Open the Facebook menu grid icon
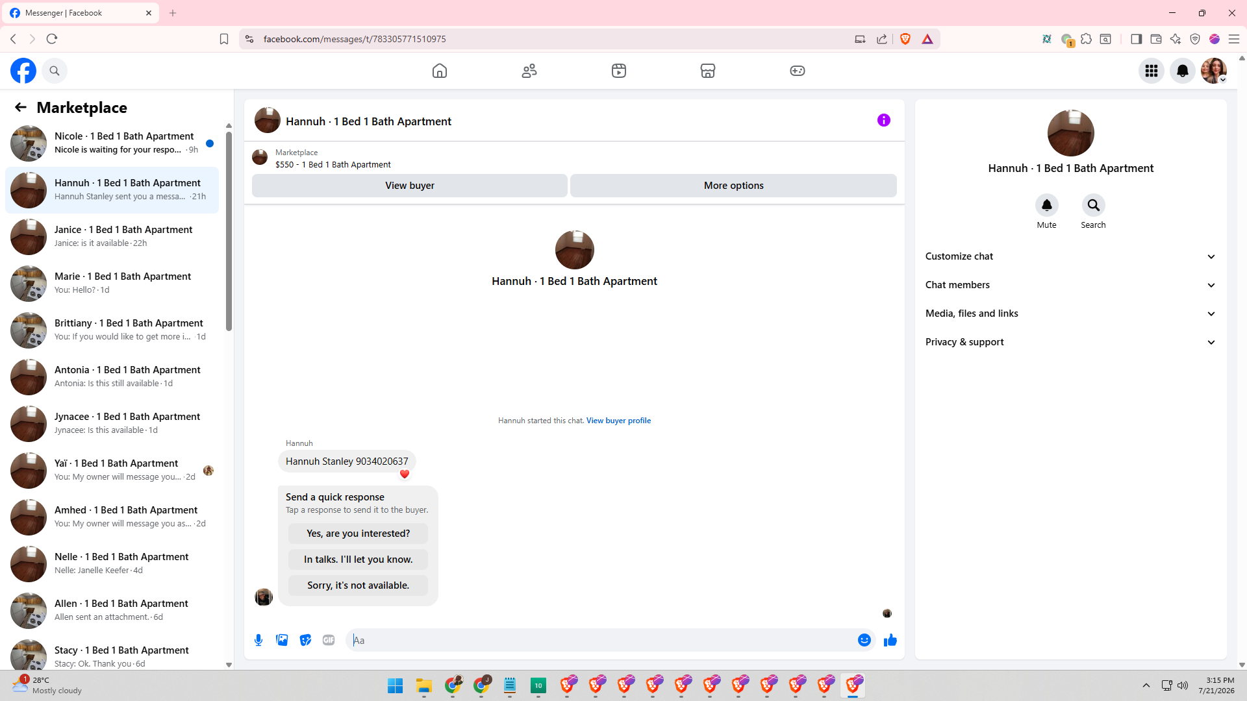 (x=1152, y=71)
